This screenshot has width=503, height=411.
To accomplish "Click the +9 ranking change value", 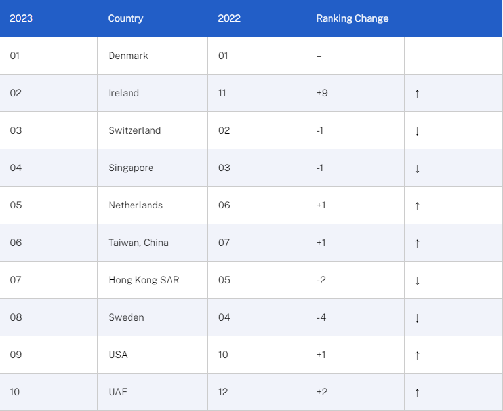I will pyautogui.click(x=322, y=93).
